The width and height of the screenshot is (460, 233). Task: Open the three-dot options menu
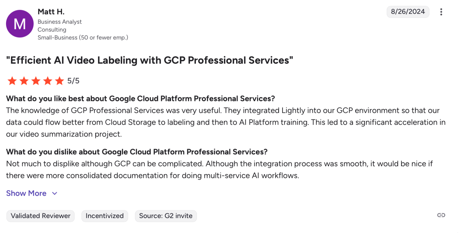441,12
